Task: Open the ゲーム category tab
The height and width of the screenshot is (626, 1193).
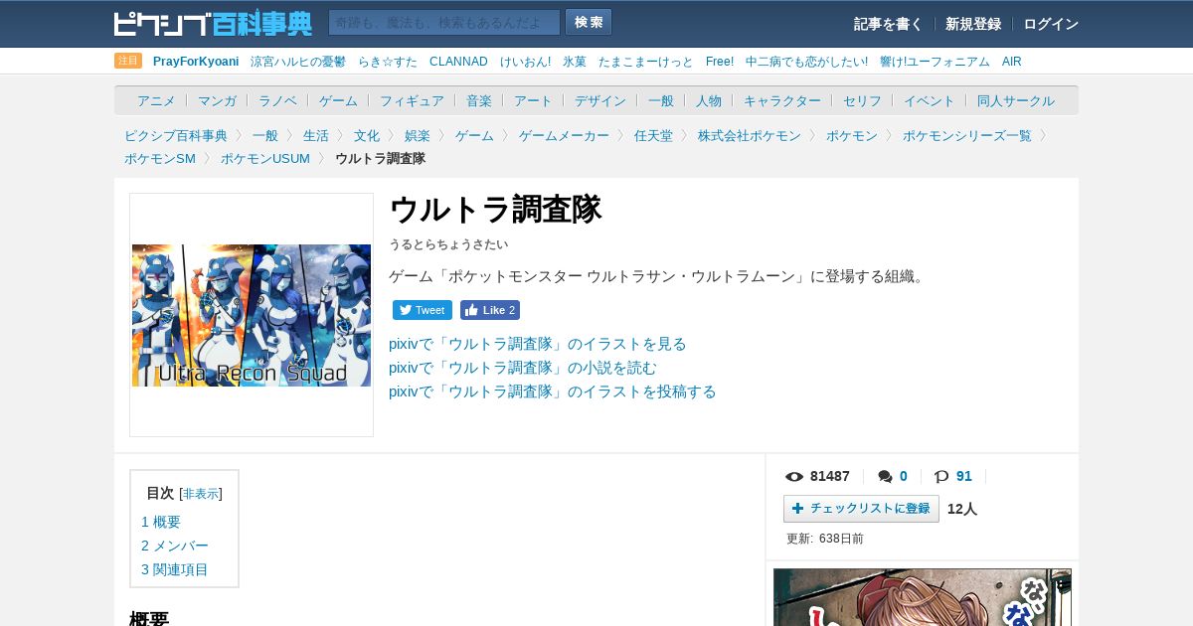Action: (338, 100)
